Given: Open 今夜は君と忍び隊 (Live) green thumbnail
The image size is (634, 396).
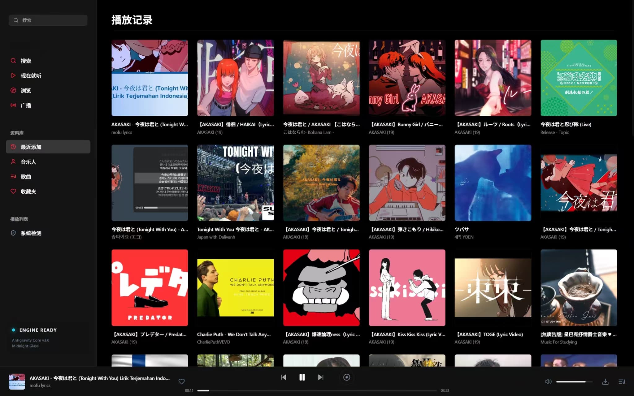Looking at the screenshot, I should coord(579,78).
